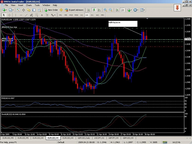Open Templates dropdown icon
Image resolution: width=192 pixels, height=144 pixels.
click(142, 10)
